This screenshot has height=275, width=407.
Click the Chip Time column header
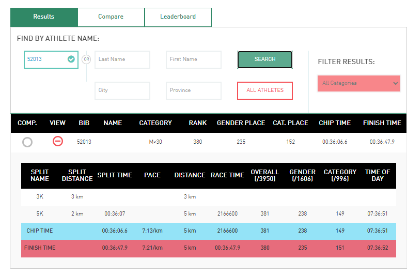[334, 123]
